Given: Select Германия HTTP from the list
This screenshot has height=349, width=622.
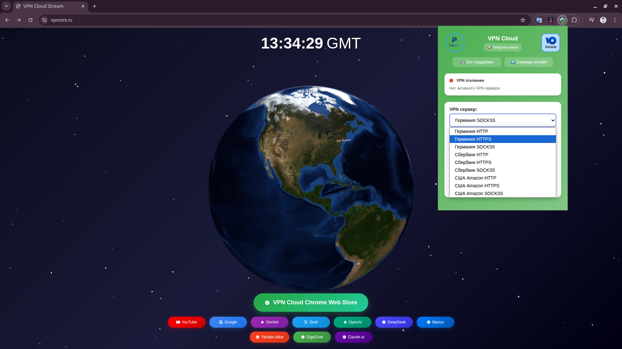Looking at the screenshot, I should pyautogui.click(x=503, y=131).
